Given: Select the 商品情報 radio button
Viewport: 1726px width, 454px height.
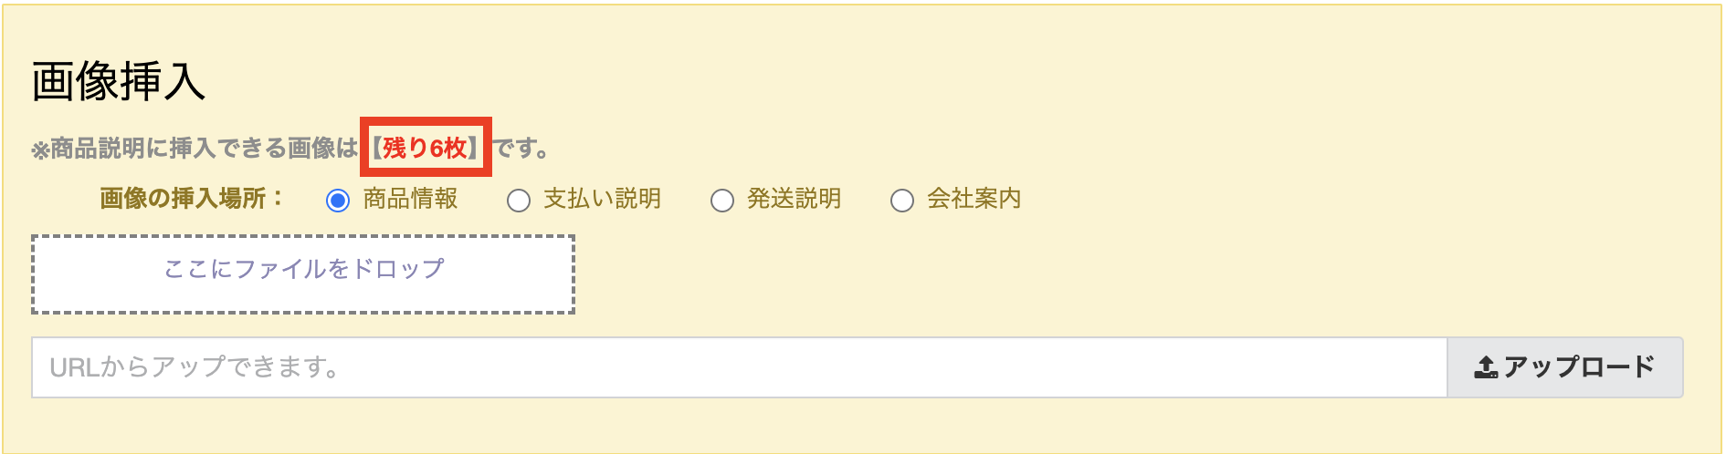Looking at the screenshot, I should [338, 201].
